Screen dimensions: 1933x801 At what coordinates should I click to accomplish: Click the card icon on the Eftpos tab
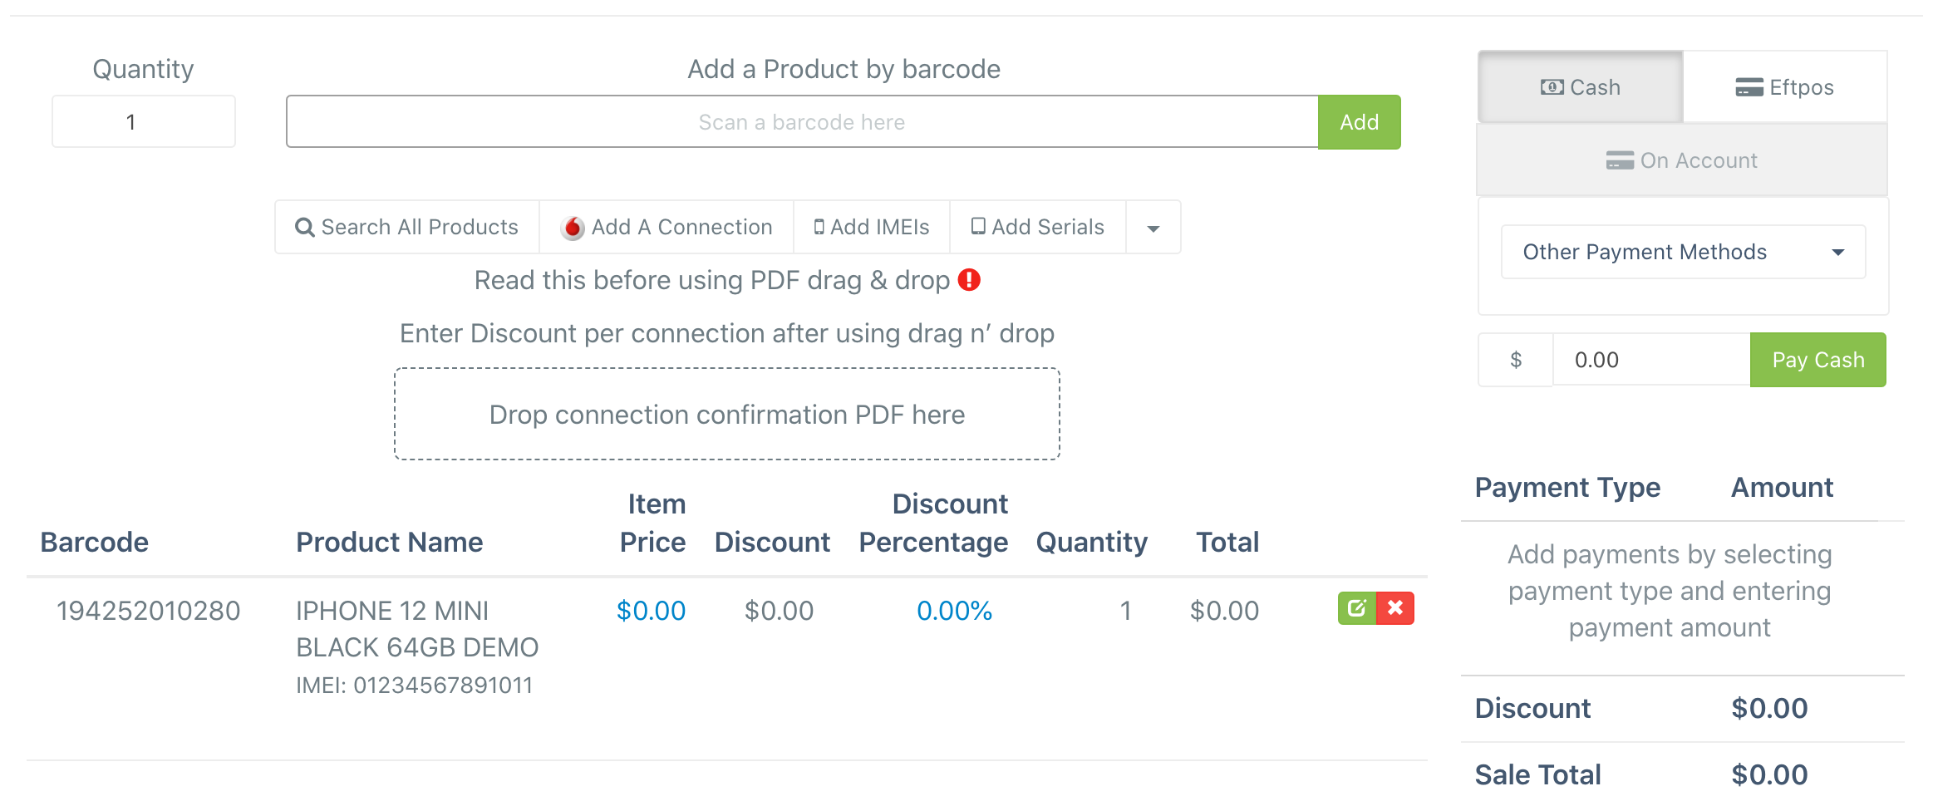1749,87
